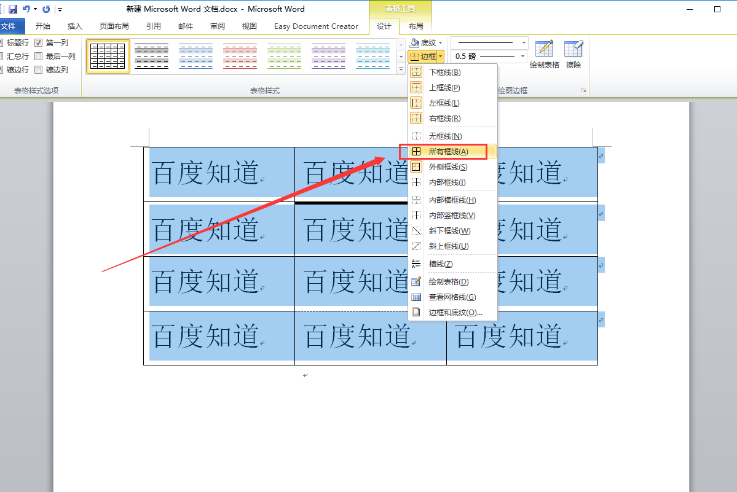This screenshot has height=492, width=737.
Task: Choose 内部竖框线(V) from the borders menu
Action: (452, 216)
